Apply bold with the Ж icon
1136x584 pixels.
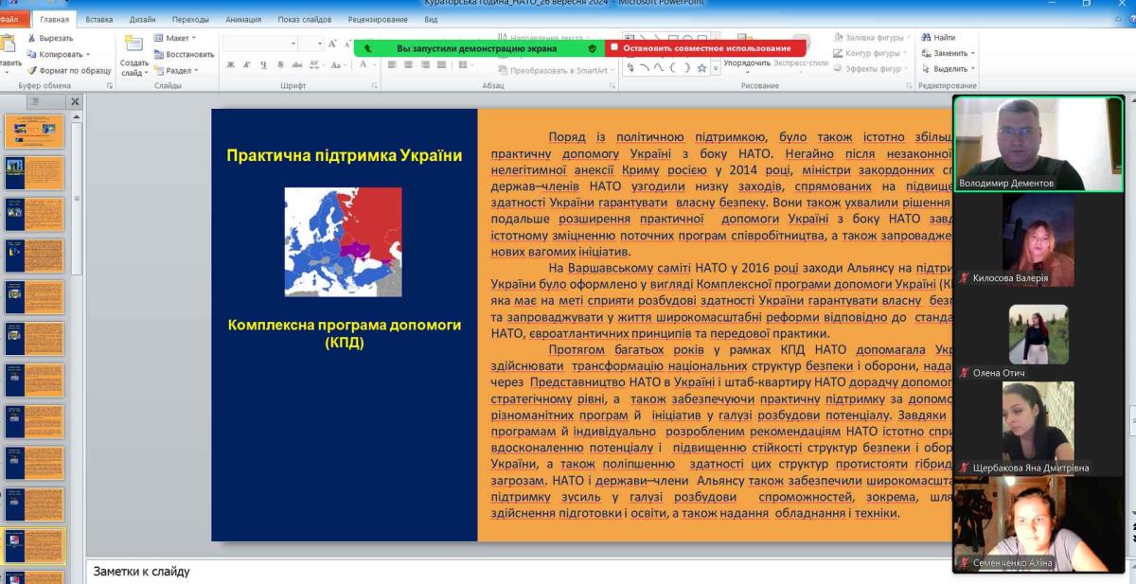(231, 65)
